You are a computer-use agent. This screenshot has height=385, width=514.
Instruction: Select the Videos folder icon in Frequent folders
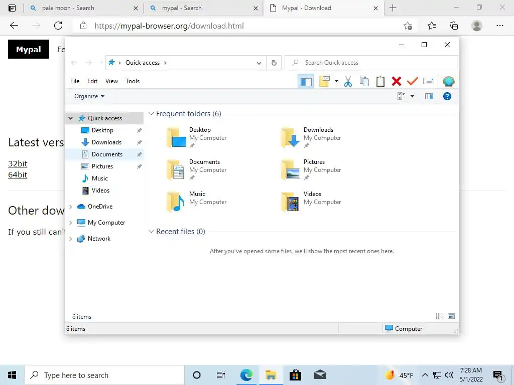(x=291, y=202)
